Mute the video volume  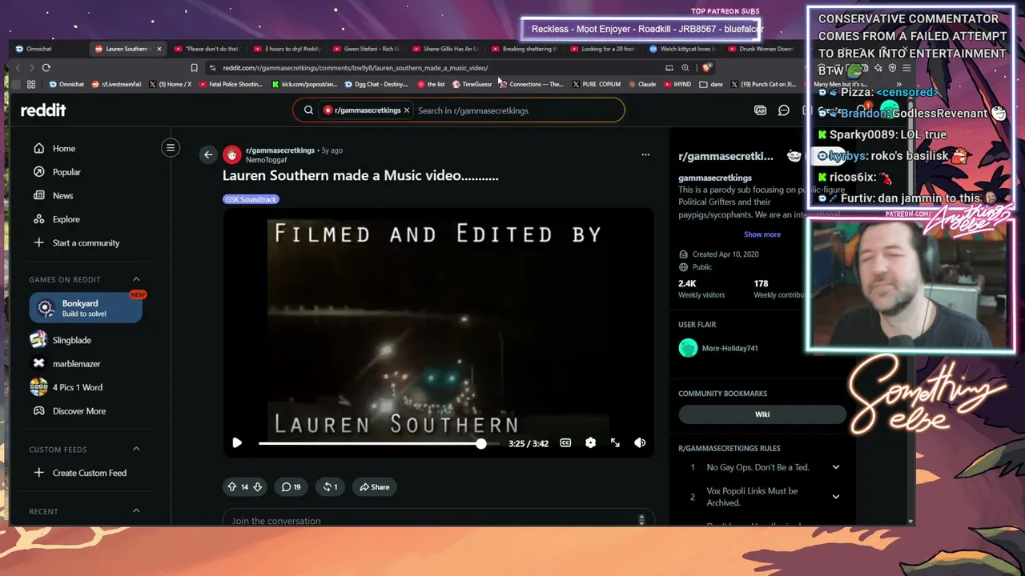click(x=640, y=442)
